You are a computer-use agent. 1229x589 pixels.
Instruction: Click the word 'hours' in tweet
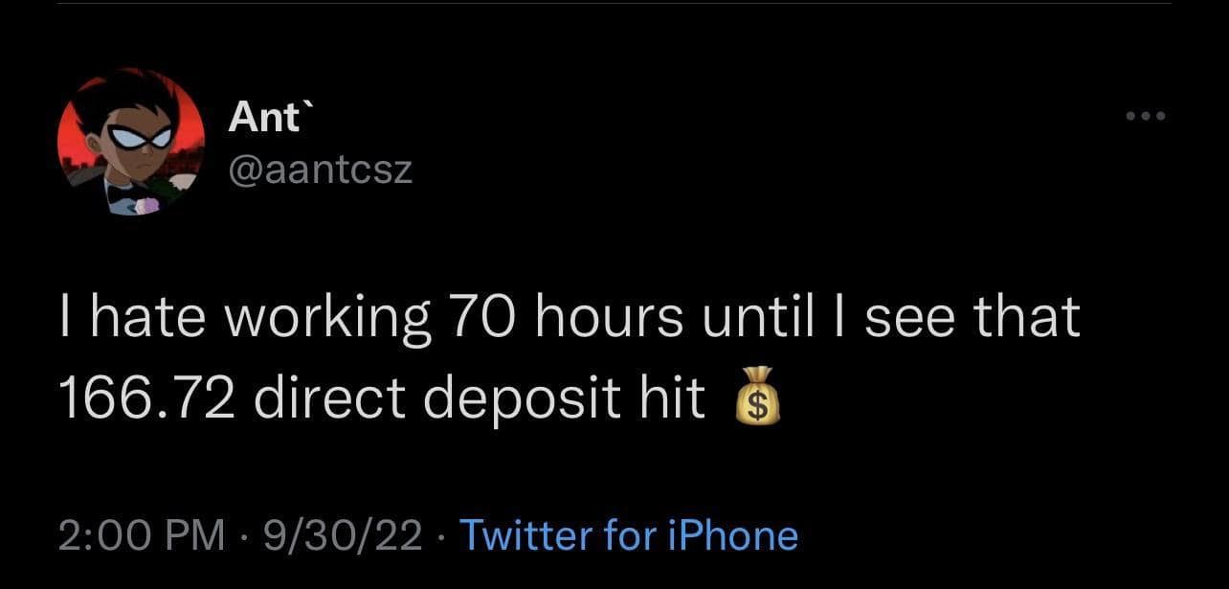(608, 318)
